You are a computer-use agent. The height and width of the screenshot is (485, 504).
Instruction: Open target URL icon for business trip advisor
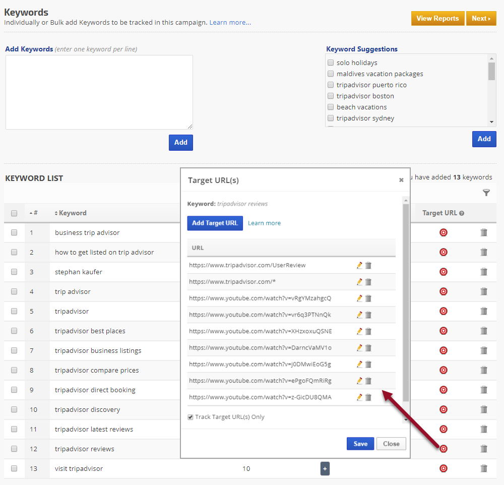click(x=444, y=232)
